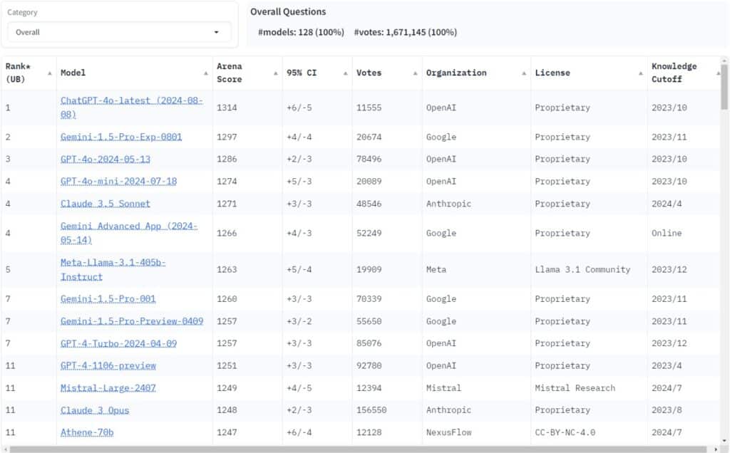Click the sort arrows in Model header
The height and width of the screenshot is (453, 730).
pyautogui.click(x=205, y=73)
